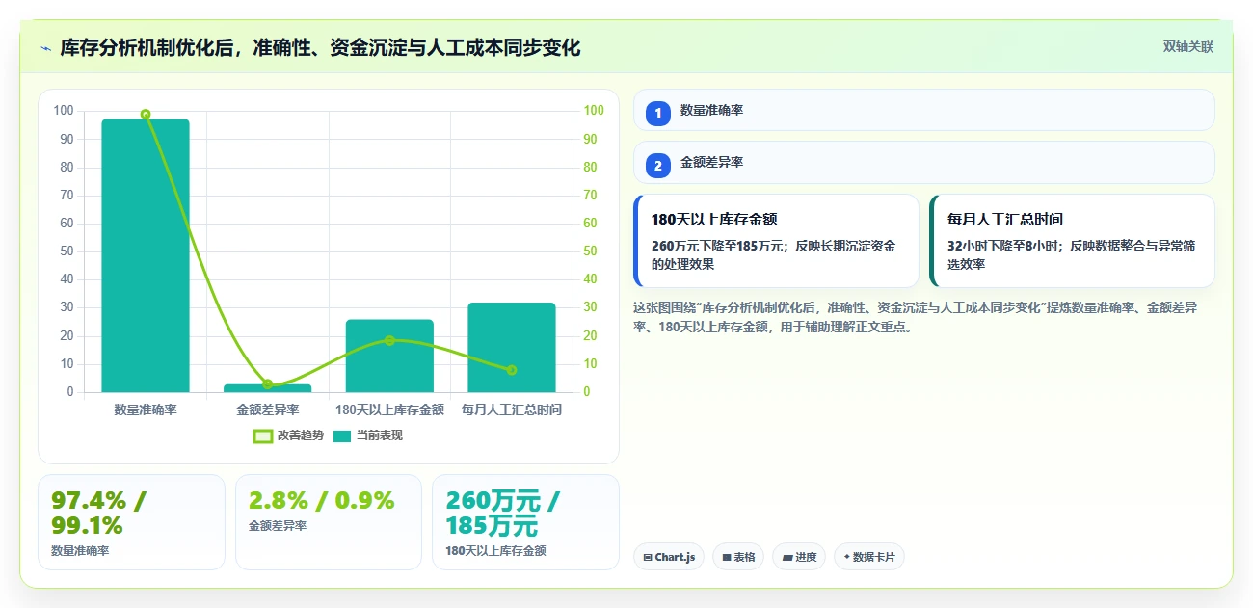Open the 180天以上库存金额 detail card
The width and height of the screenshot is (1253, 608).
776,241
